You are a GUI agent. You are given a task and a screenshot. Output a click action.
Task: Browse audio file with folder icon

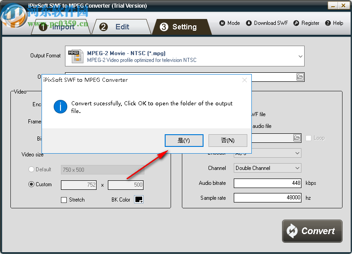pos(297,138)
